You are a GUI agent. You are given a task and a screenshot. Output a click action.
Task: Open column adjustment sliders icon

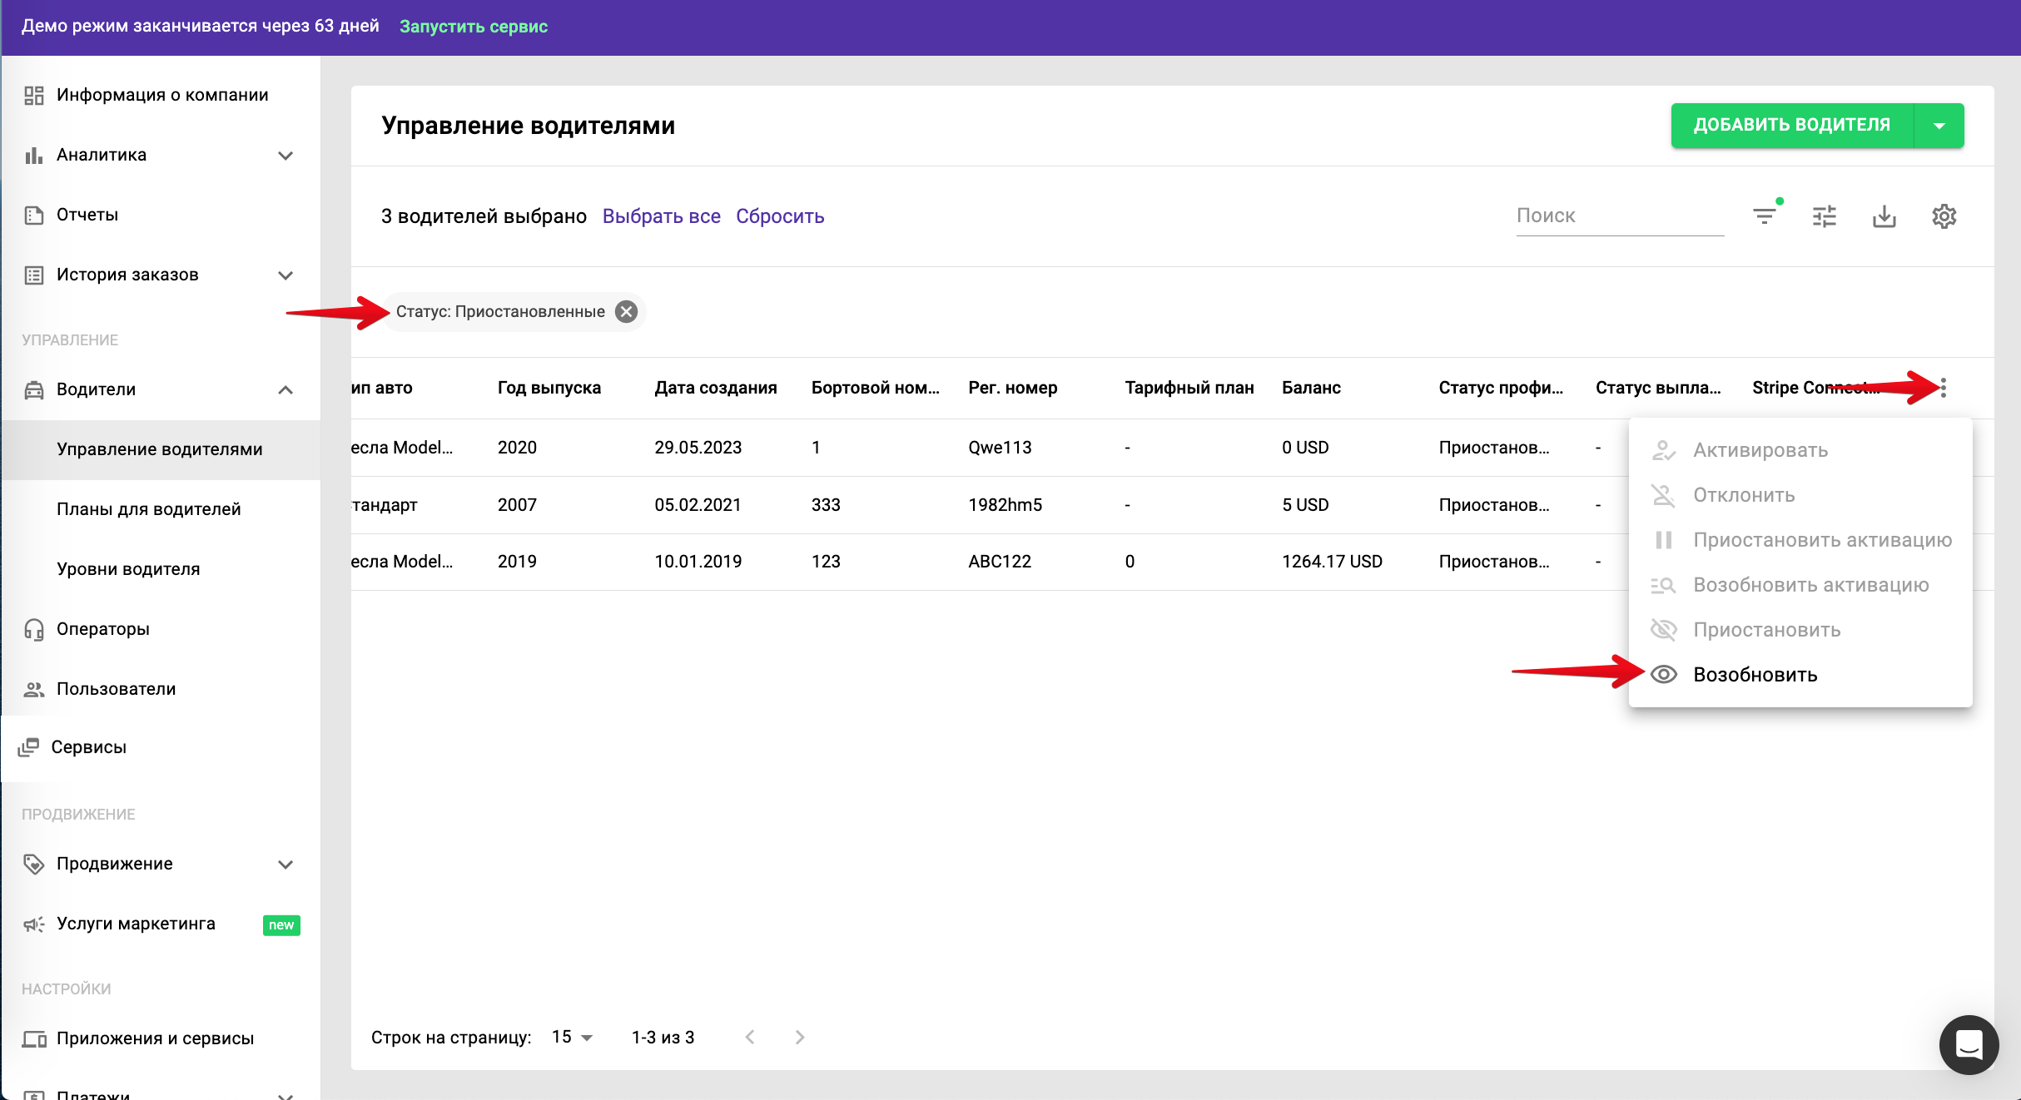(x=1824, y=216)
